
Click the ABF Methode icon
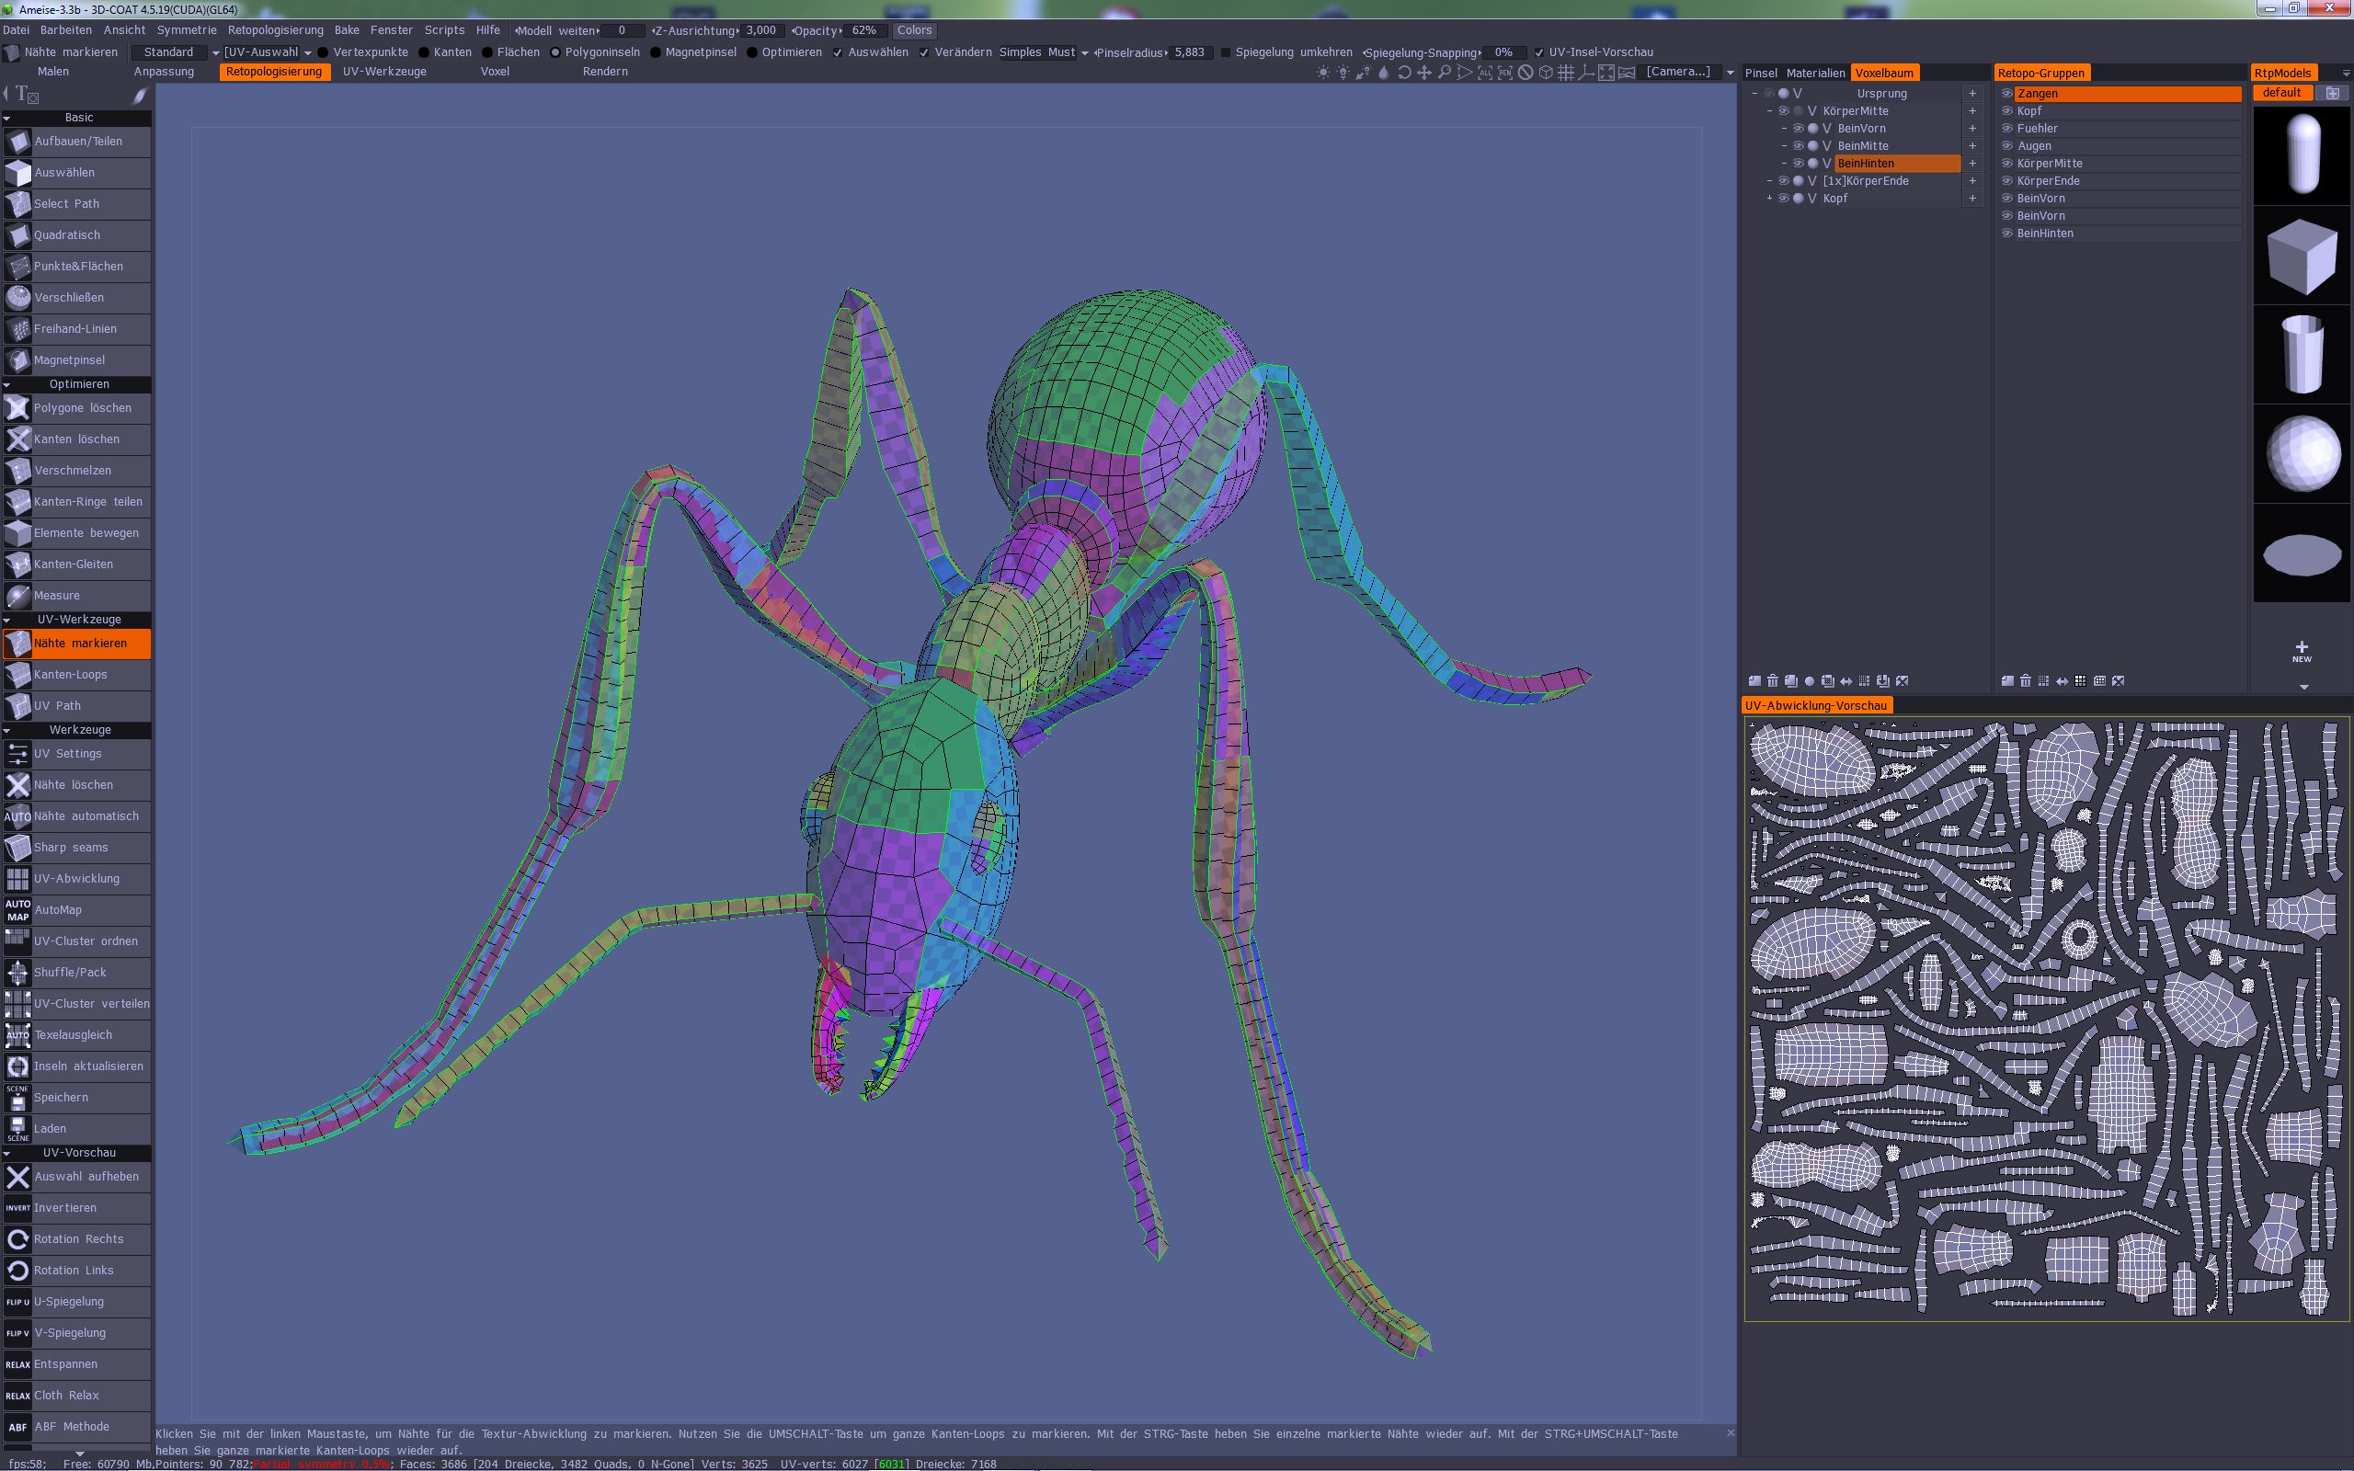[x=17, y=1427]
